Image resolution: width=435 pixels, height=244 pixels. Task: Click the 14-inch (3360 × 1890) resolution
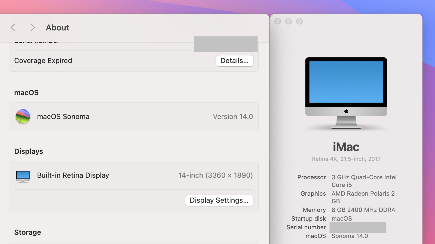click(216, 175)
